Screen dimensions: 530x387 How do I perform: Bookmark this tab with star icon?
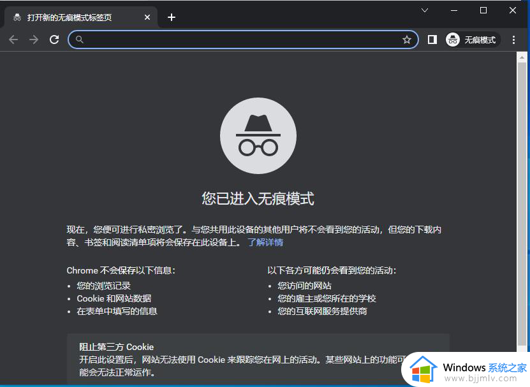407,40
